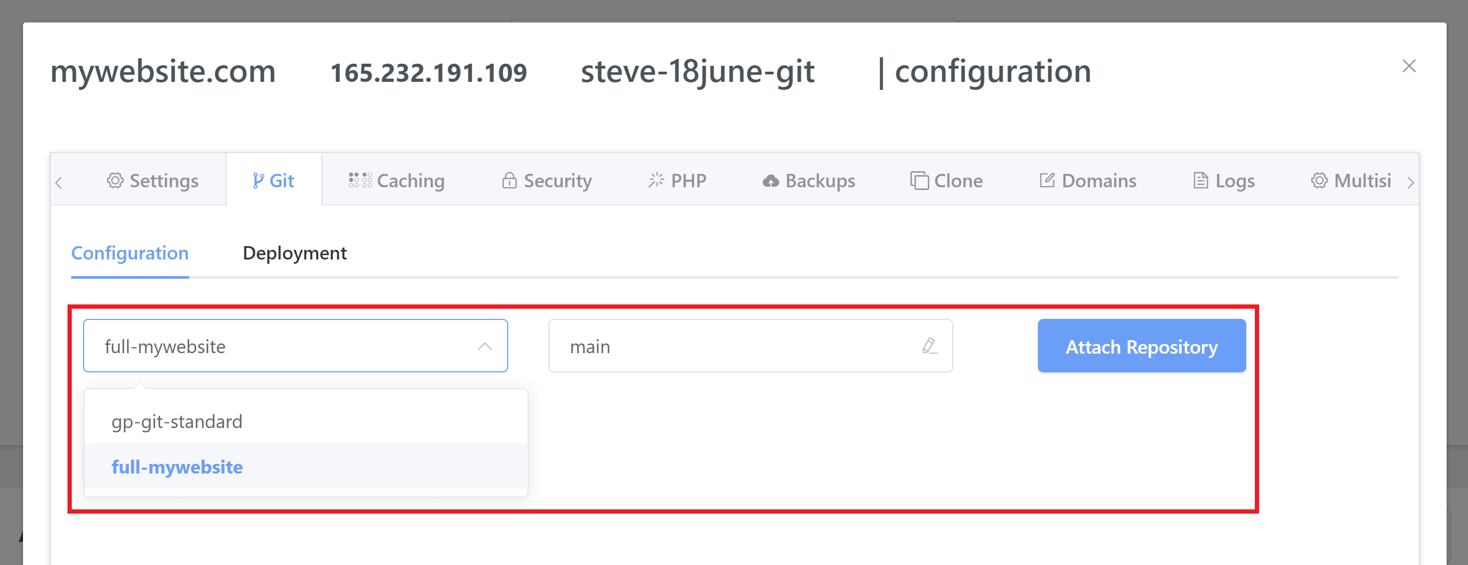Viewport: 1468px width, 565px height.
Task: Click the Domains edit icon
Action: [1047, 180]
